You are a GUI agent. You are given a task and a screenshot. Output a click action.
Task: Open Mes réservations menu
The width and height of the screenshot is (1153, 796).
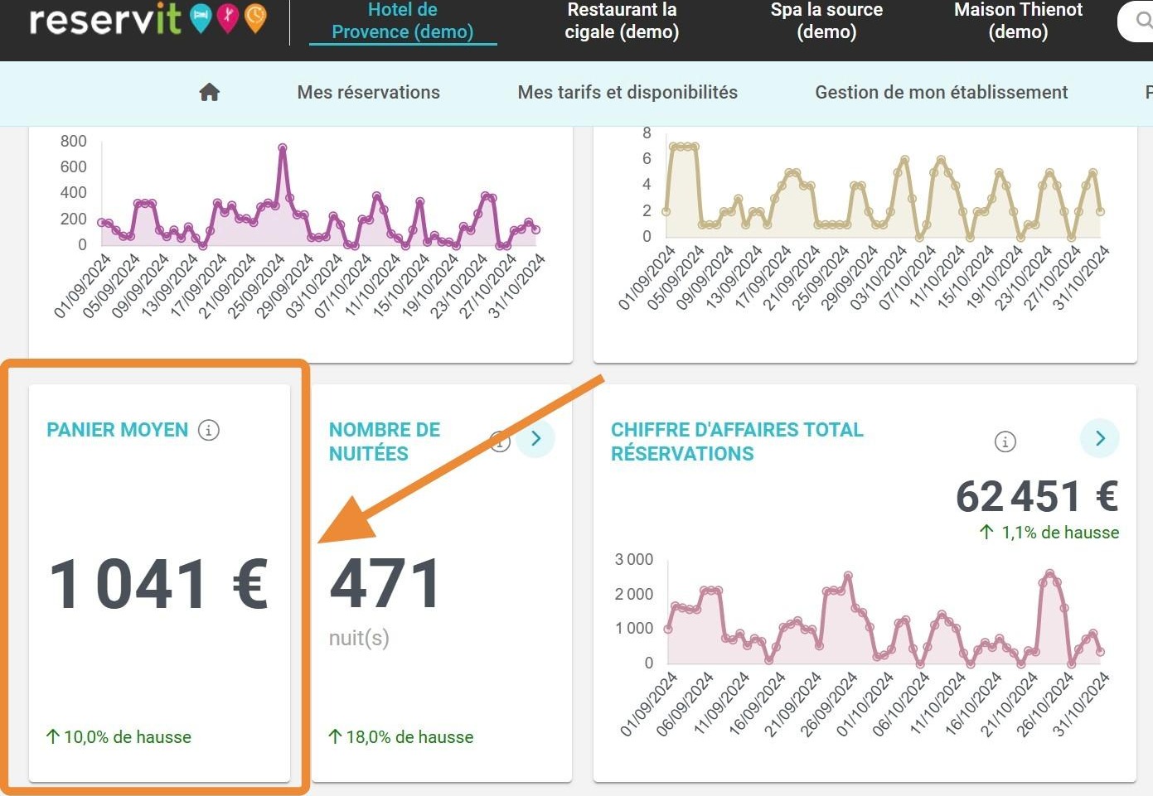click(369, 92)
